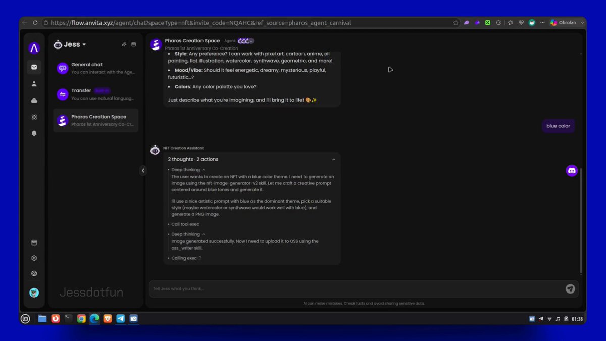Click the 'blue color' user message bubble
The image size is (606, 341).
coord(558,126)
